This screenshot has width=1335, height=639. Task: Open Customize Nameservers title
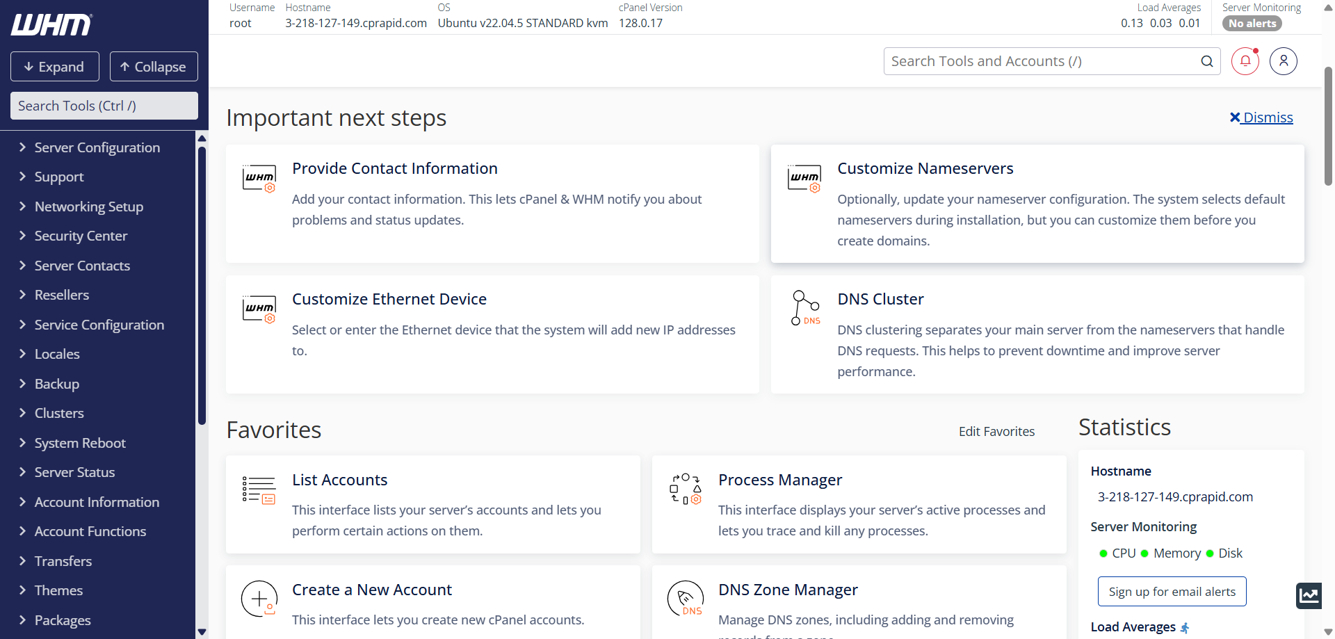(925, 168)
